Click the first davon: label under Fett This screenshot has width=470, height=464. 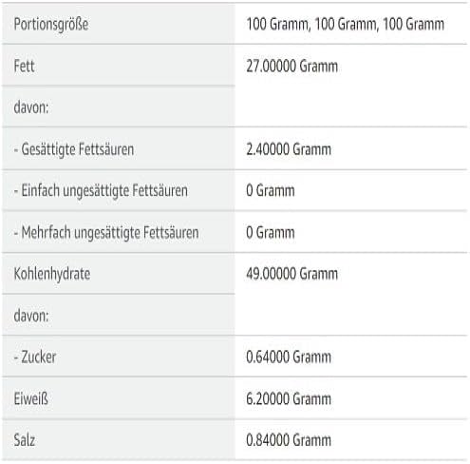(31, 107)
